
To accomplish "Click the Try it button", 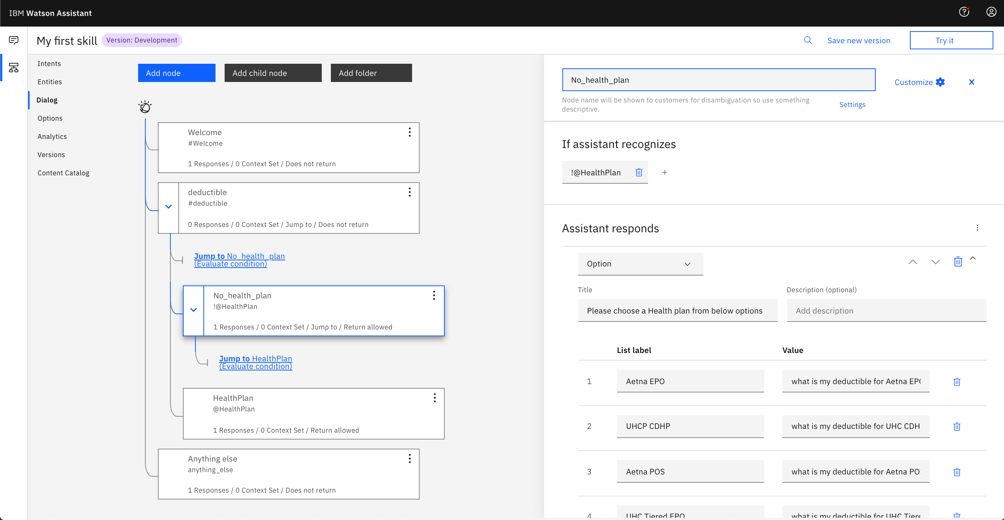I will tap(951, 40).
